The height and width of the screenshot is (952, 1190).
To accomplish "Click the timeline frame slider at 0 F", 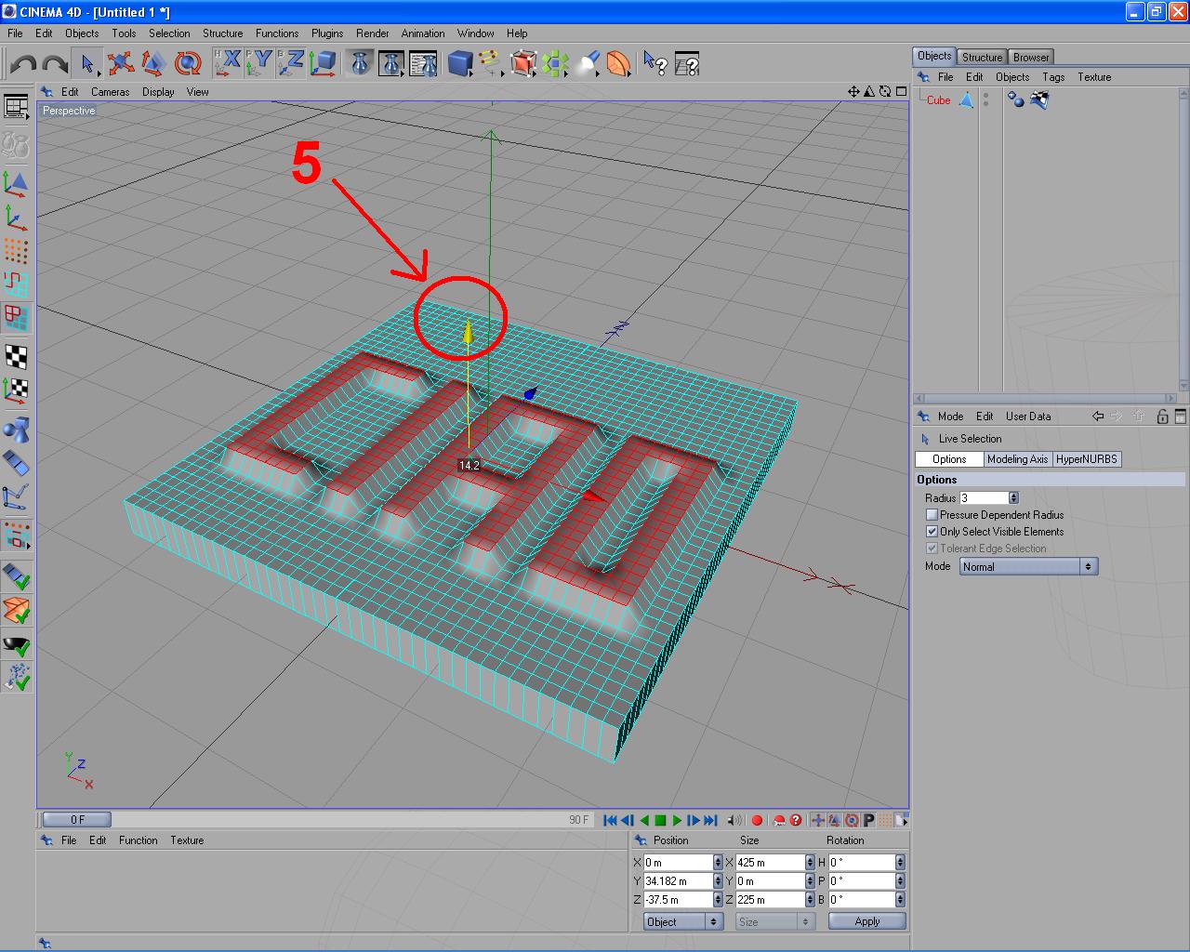I will [77, 819].
